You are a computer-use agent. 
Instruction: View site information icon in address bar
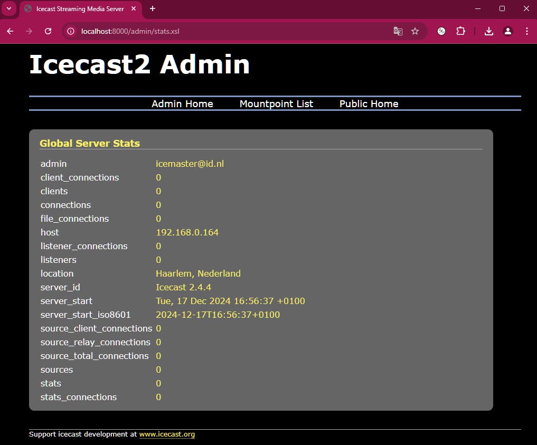click(71, 31)
